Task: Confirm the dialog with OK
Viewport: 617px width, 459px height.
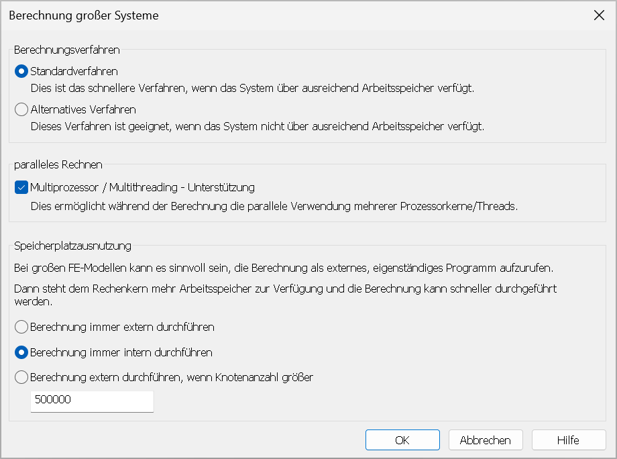Action: click(x=402, y=440)
